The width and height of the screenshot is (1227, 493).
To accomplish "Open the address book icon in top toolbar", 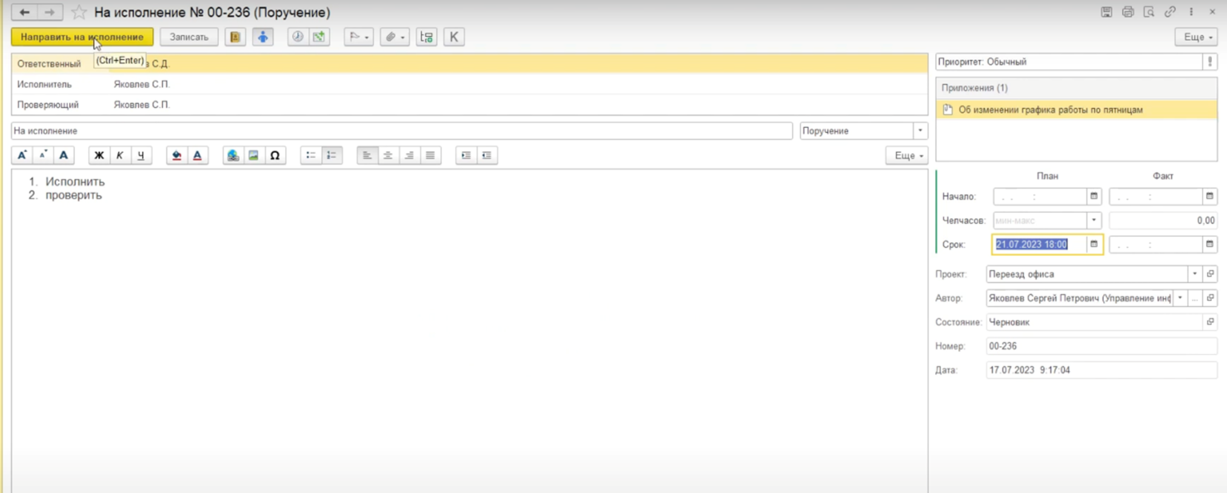I will point(235,37).
